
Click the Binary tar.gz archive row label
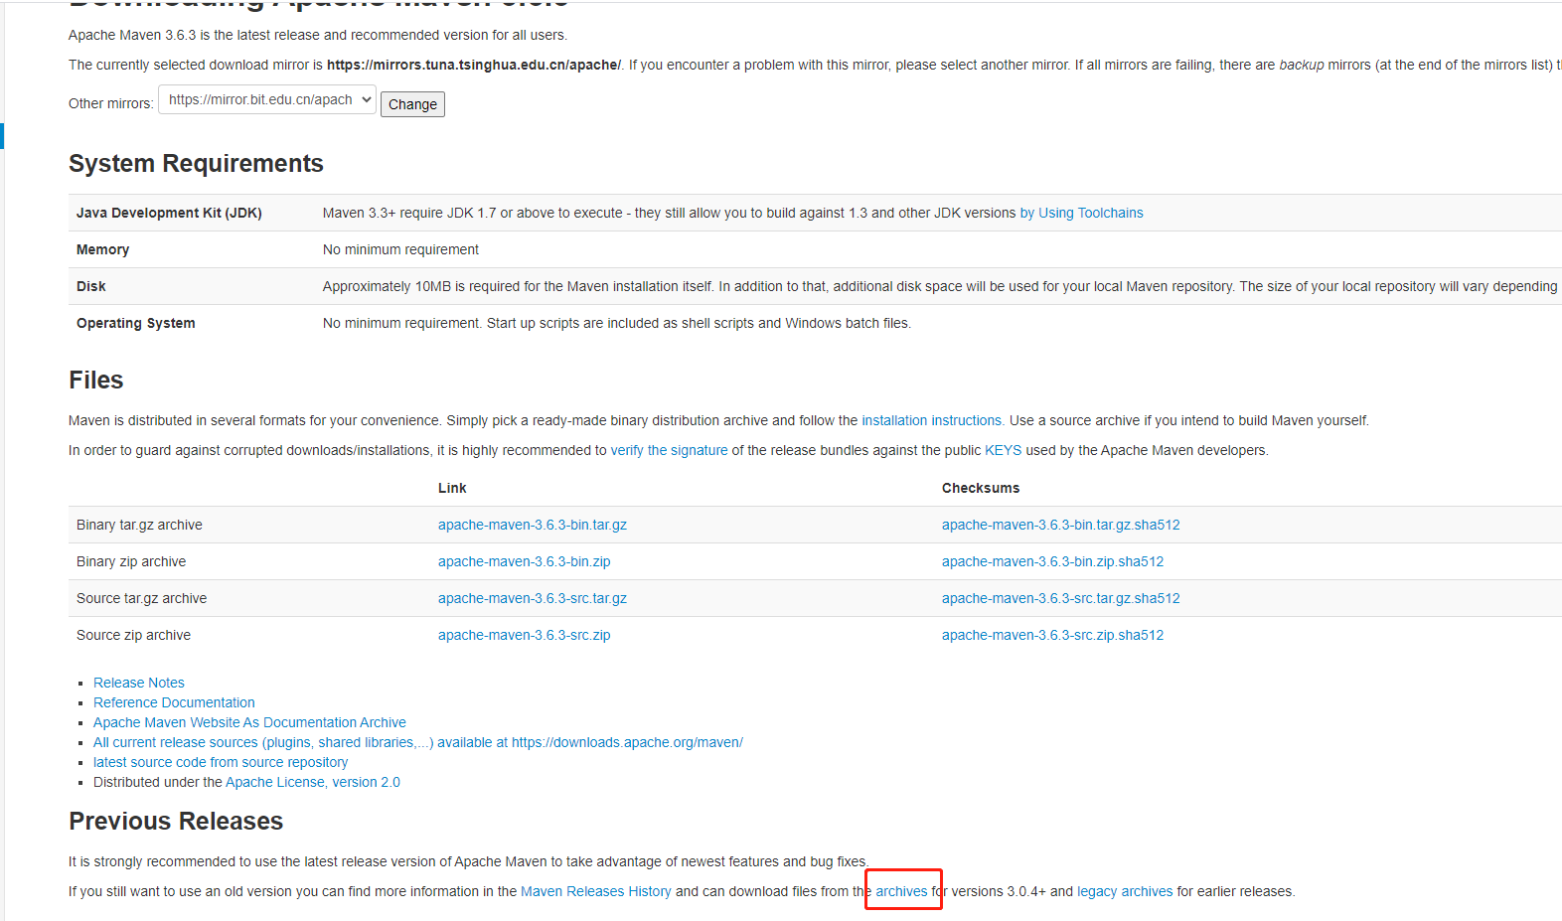pyautogui.click(x=139, y=525)
